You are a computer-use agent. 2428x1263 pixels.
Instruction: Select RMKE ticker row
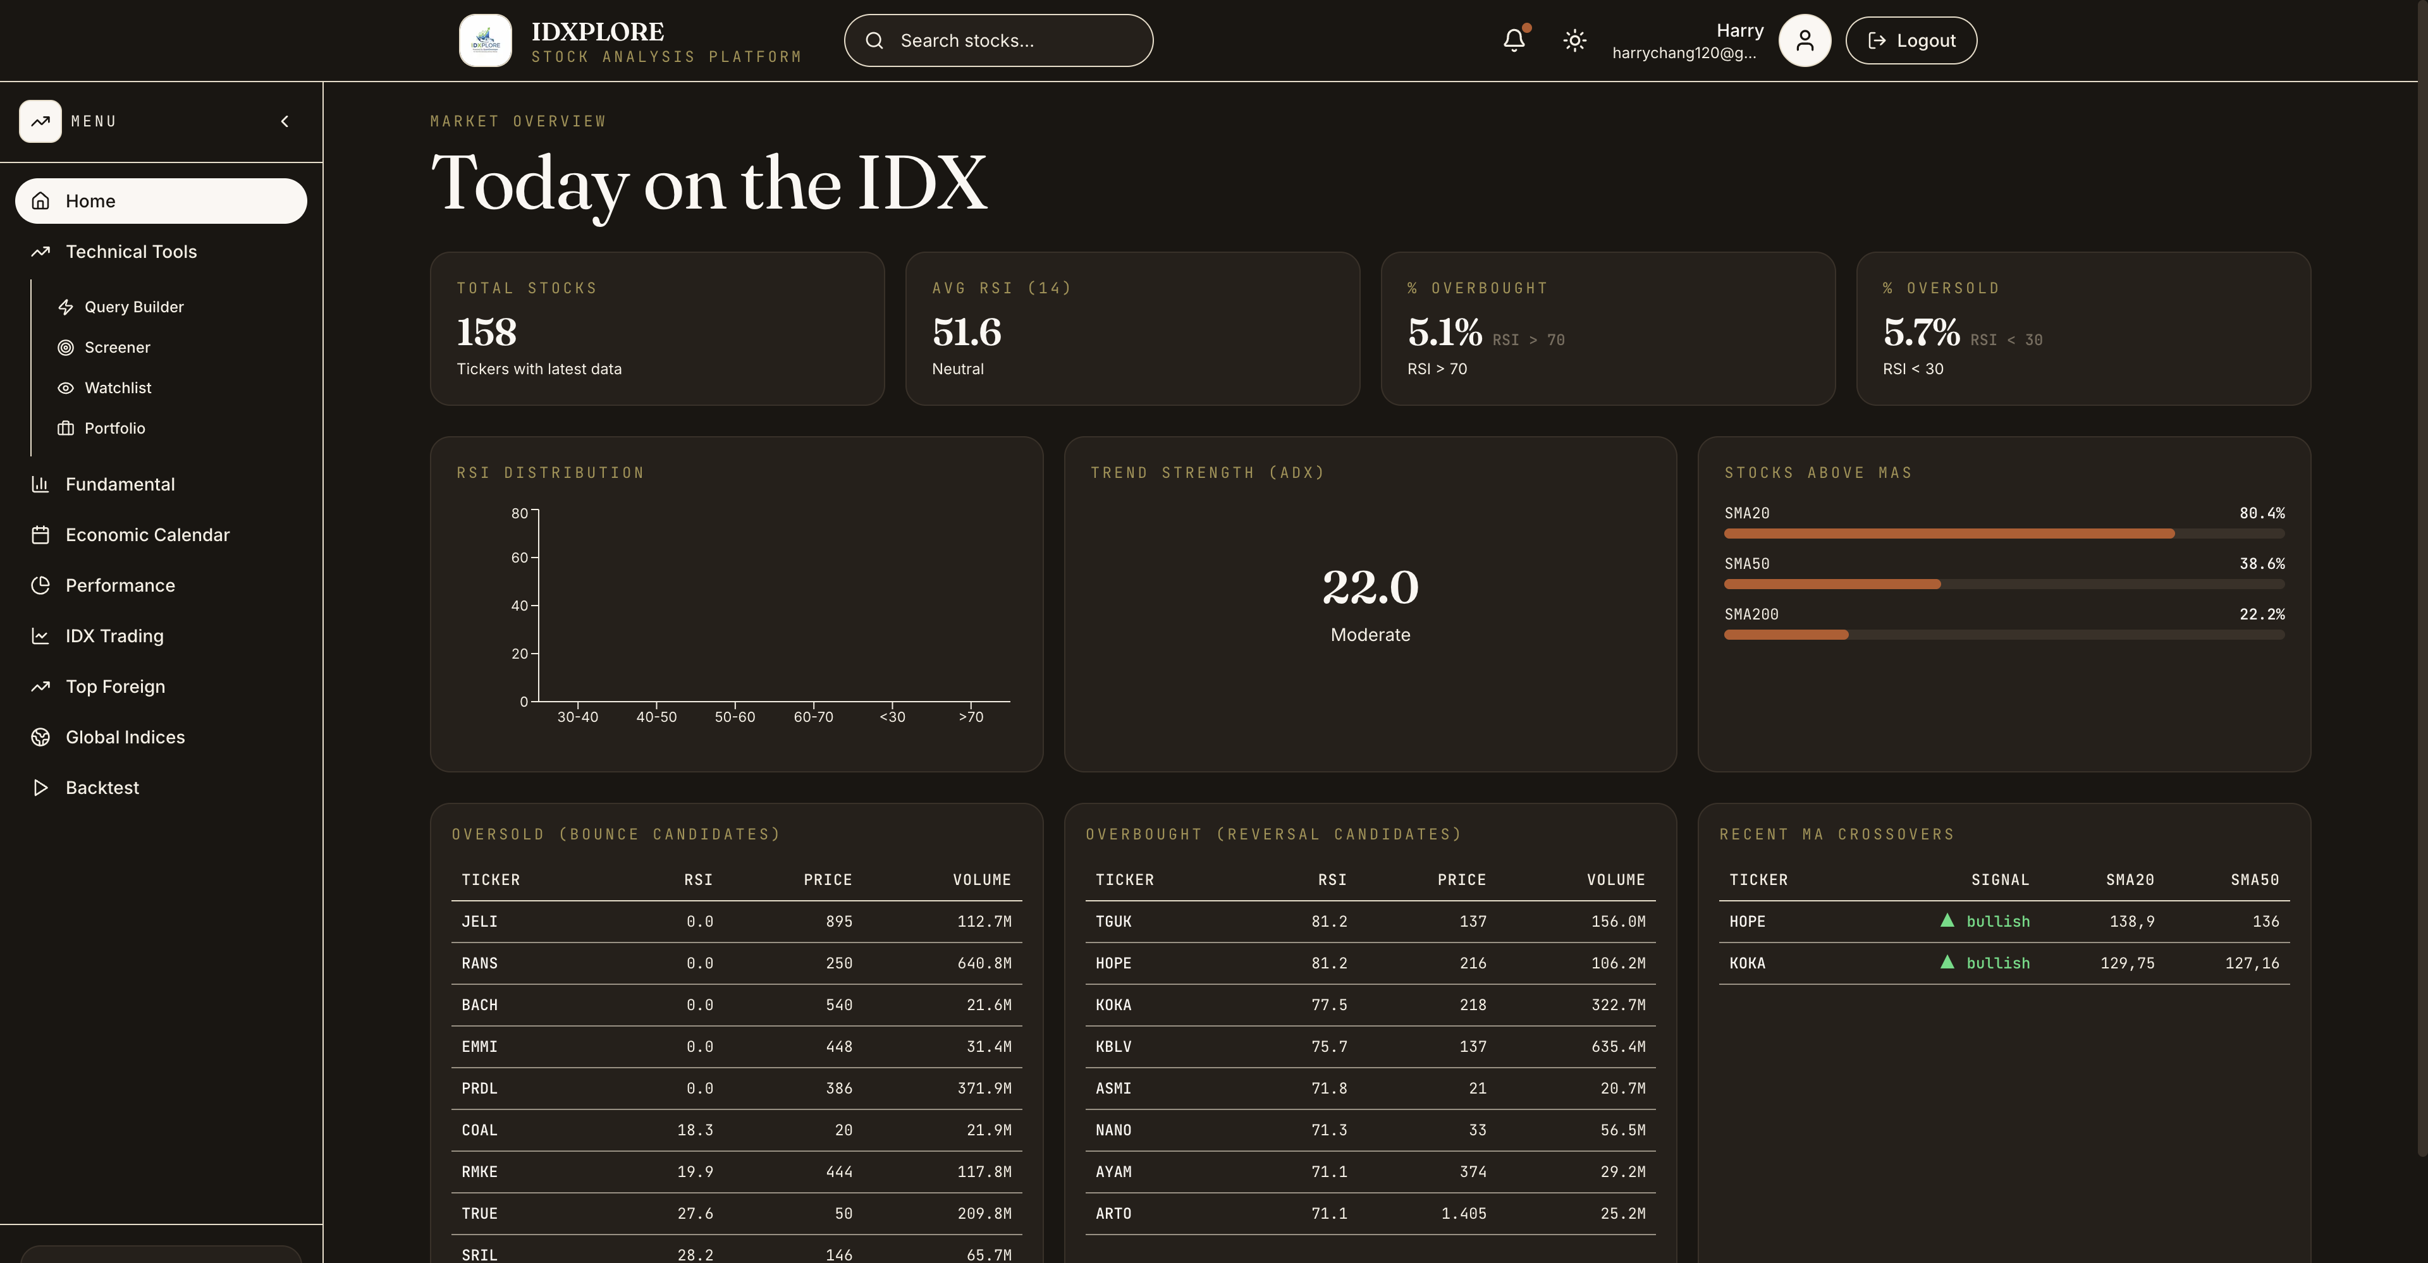(736, 1173)
